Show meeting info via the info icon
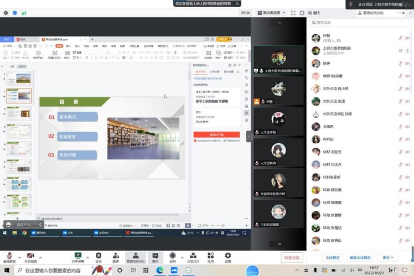The image size is (414, 276). click(6, 13)
